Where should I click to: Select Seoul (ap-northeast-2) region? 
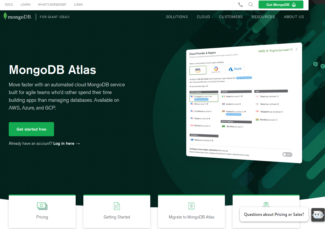267,104
